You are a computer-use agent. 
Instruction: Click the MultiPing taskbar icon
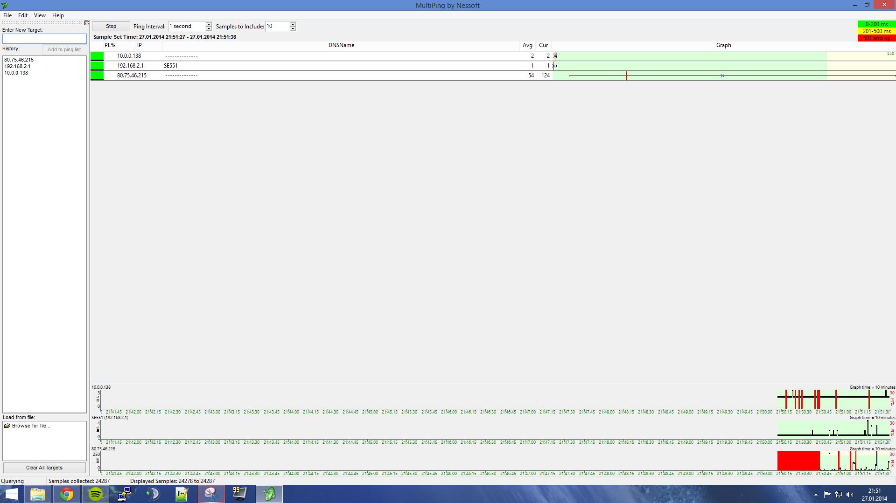coord(269,494)
